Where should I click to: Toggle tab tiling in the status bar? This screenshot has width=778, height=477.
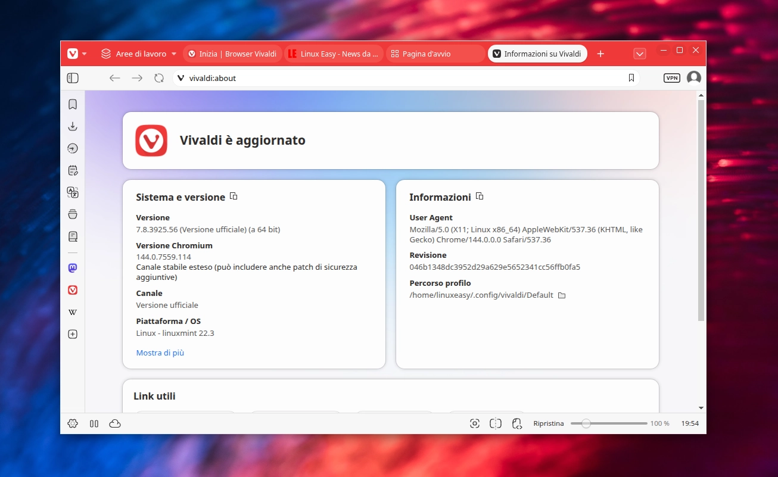coord(495,423)
